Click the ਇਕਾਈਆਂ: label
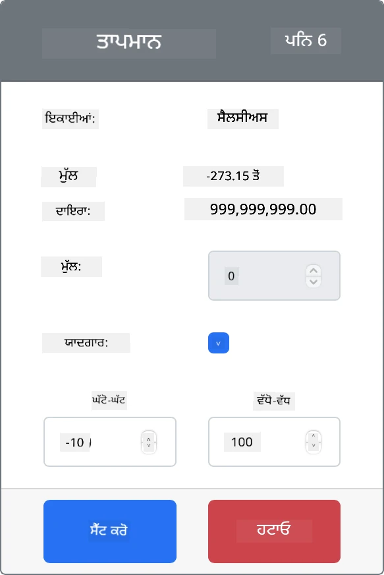 (x=70, y=119)
